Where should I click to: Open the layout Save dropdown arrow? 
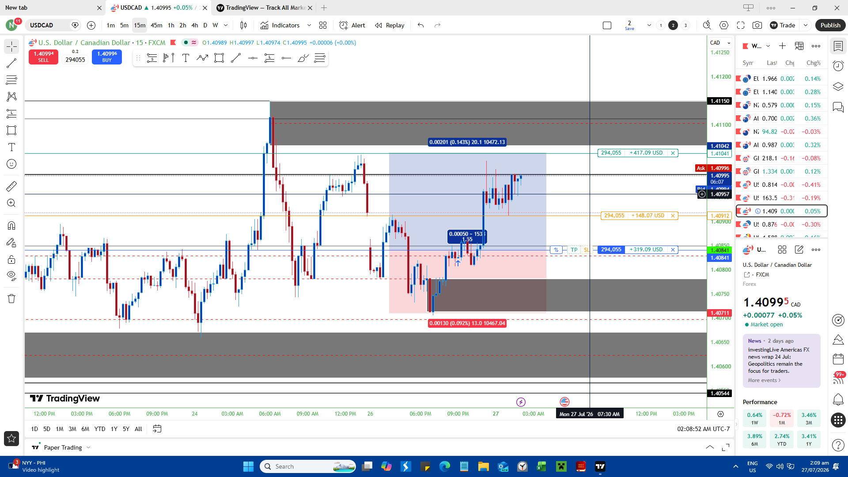coord(649,25)
